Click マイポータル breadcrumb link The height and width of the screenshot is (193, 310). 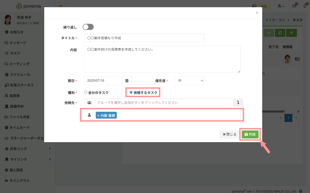click(275, 20)
